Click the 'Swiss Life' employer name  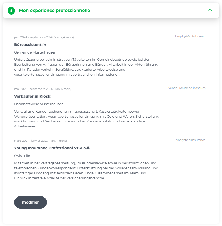point(22,156)
